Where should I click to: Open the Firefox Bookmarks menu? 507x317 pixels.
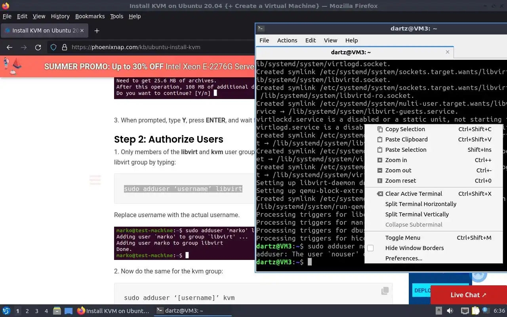90,16
